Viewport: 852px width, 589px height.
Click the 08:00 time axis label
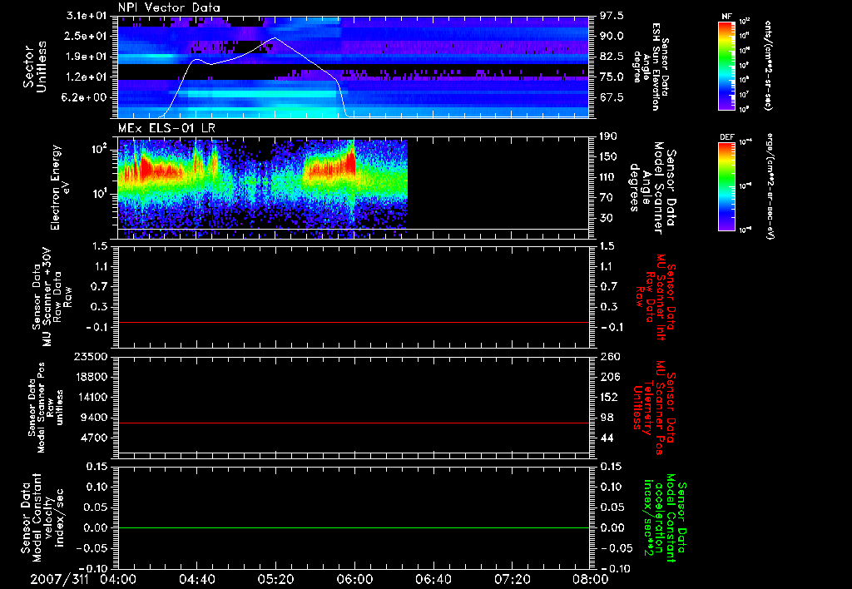(x=591, y=579)
